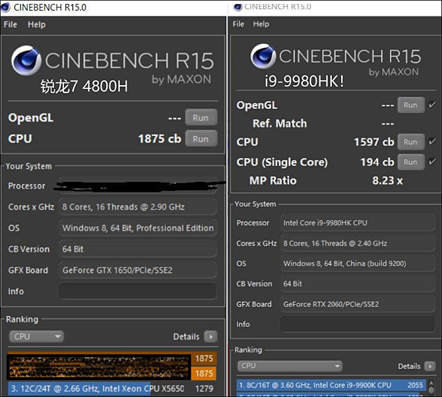Click the CB Version 64 Bit field in the left window
Viewport: 442px width, 397px height.
pyautogui.click(x=138, y=249)
